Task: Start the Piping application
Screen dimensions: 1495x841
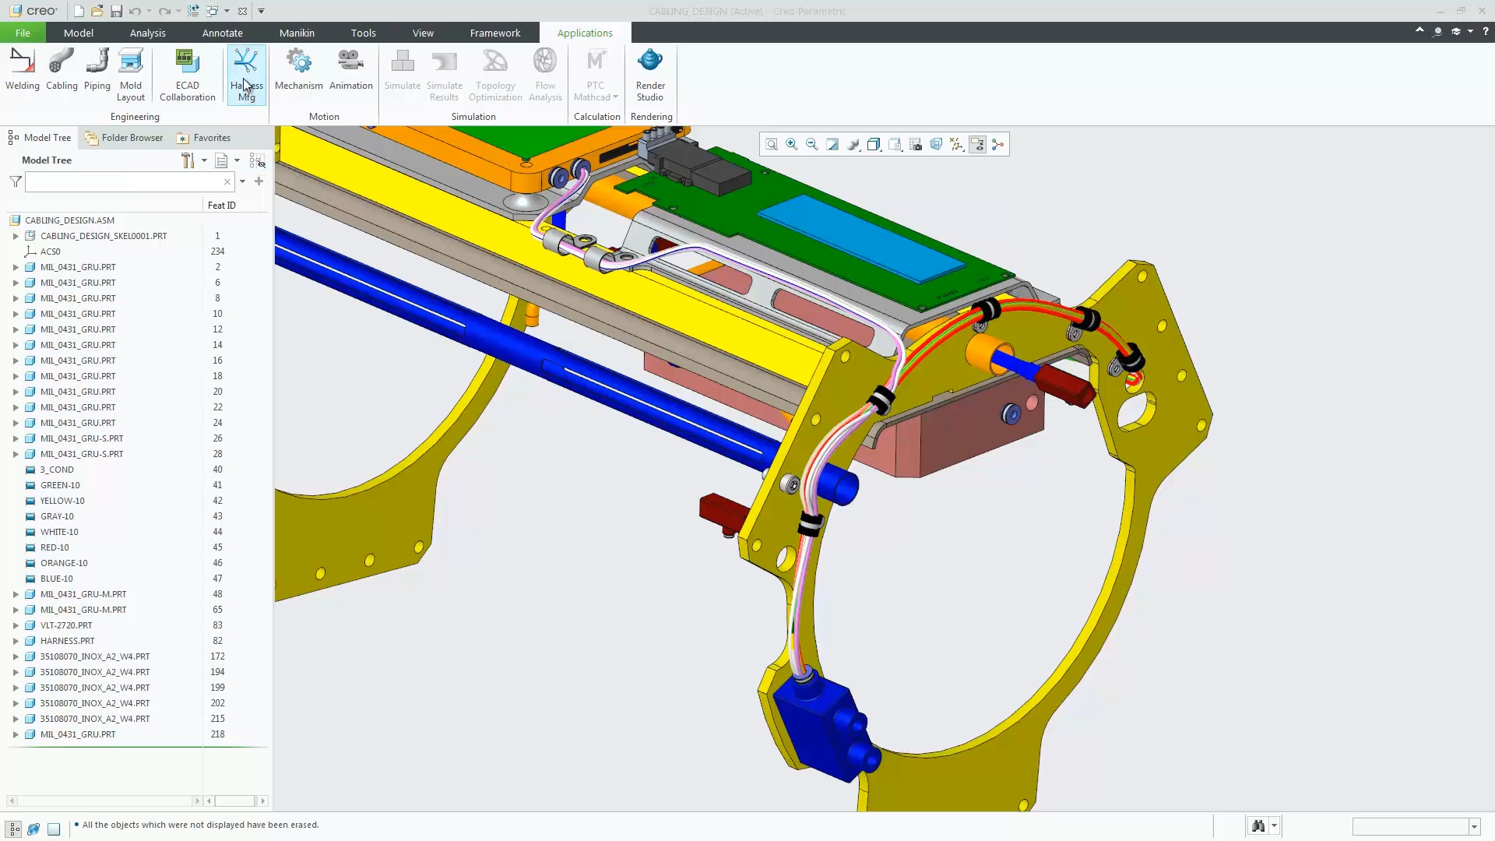Action: [97, 70]
